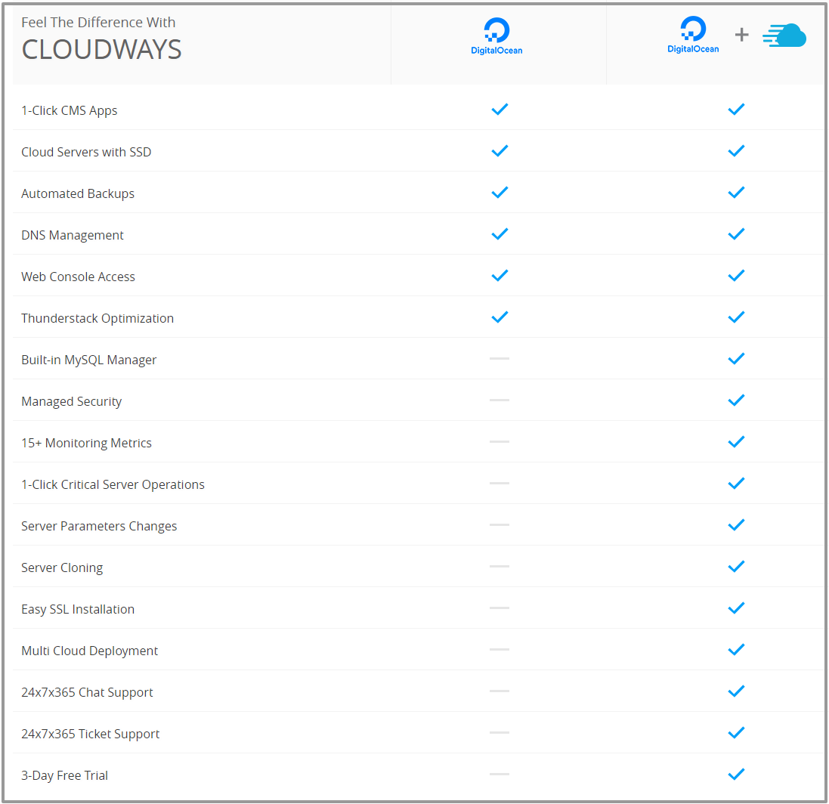The width and height of the screenshot is (829, 804).
Task: Select the 'Easy SSL Installation' row label
Action: click(78, 610)
